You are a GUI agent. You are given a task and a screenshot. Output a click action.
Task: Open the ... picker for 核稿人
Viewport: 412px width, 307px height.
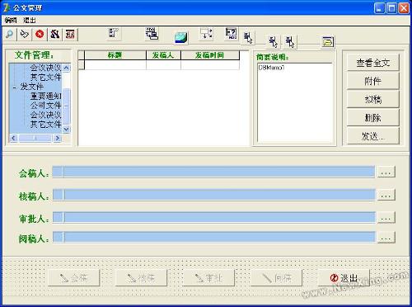pos(386,195)
